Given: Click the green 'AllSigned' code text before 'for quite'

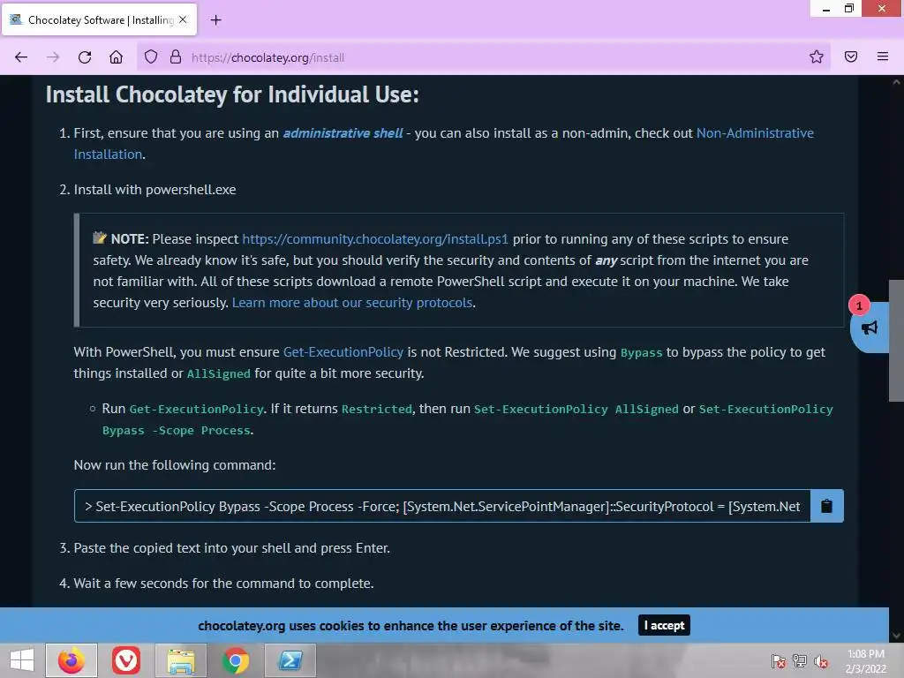Looking at the screenshot, I should (219, 374).
